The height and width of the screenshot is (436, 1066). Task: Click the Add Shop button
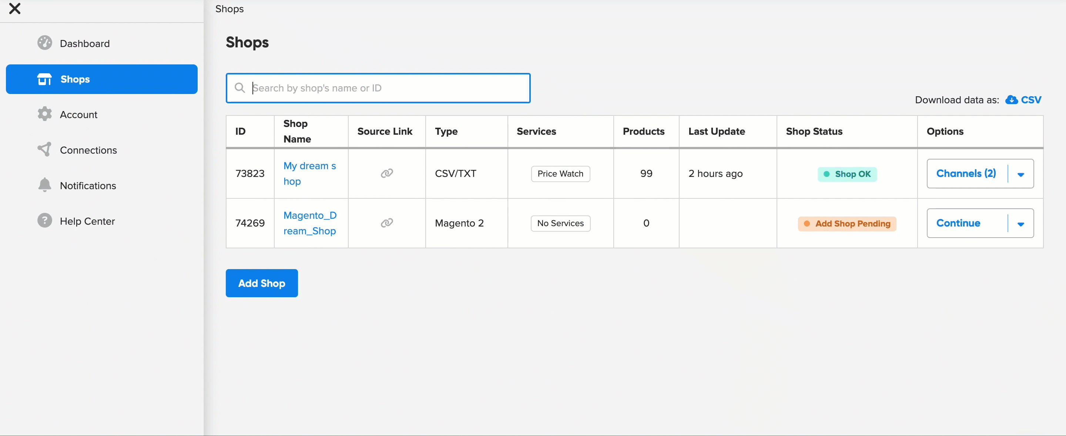pyautogui.click(x=262, y=284)
